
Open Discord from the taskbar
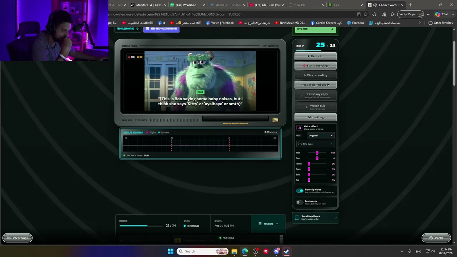point(276,251)
